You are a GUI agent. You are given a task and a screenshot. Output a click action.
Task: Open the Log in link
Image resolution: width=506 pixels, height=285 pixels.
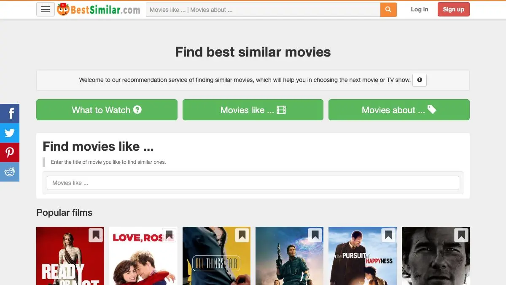[420, 9]
